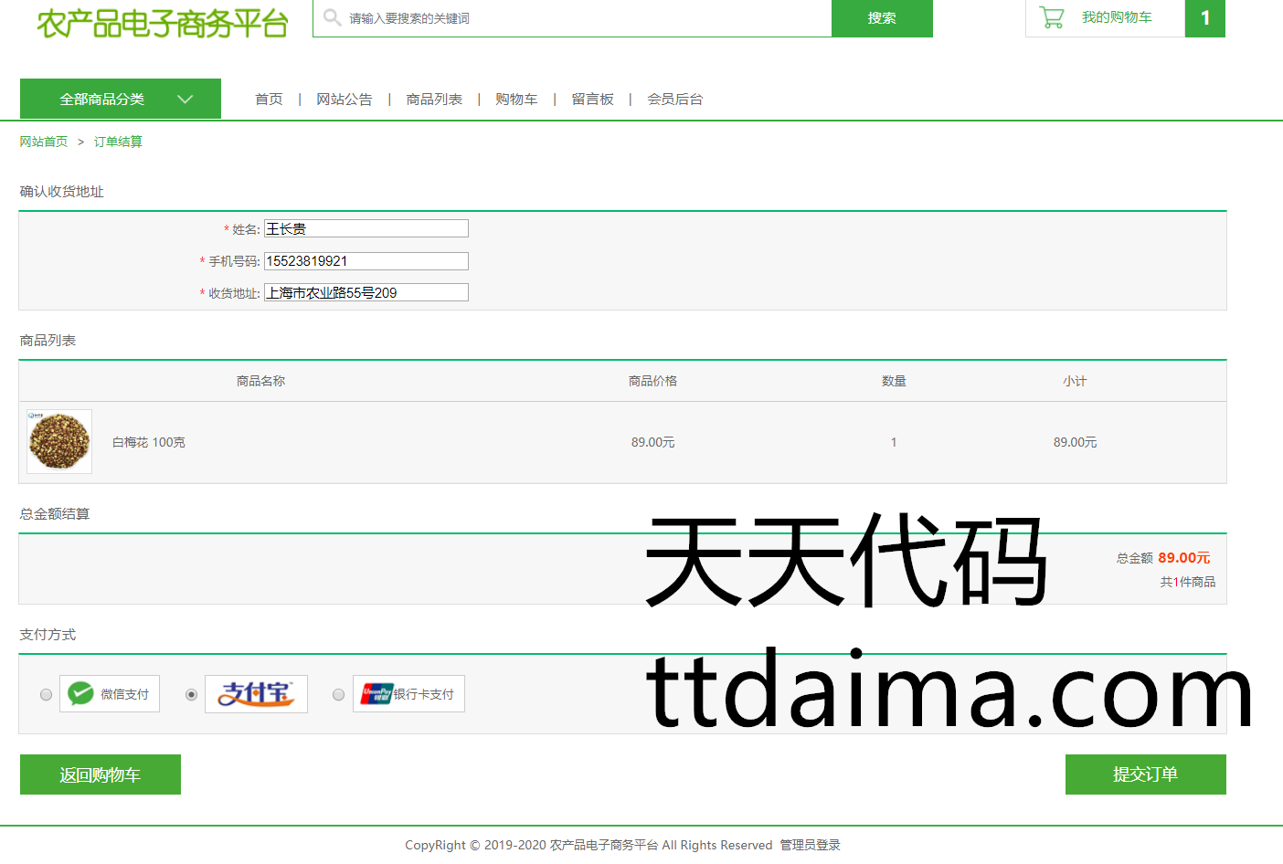Image resolution: width=1283 pixels, height=864 pixels.
Task: Click the 返回购物车 button
Action: coord(101,774)
